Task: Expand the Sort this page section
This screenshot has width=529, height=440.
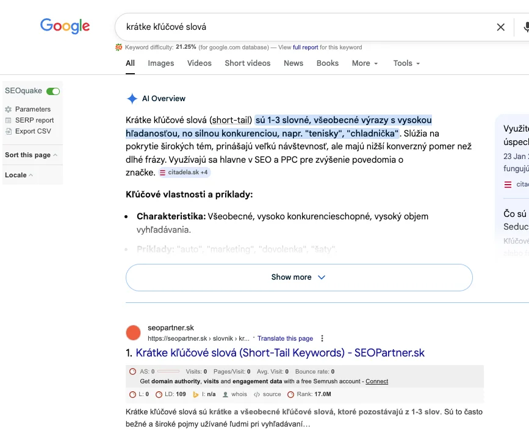Action: coord(31,155)
